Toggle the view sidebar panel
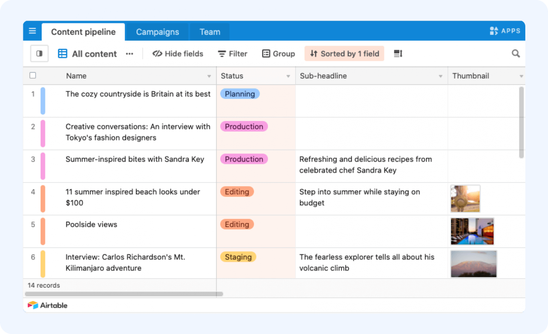This screenshot has height=334, width=548. [x=39, y=54]
